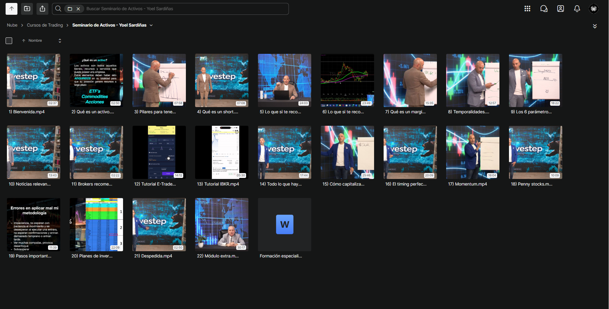The width and height of the screenshot is (609, 309).
Task: Open the chat bubble icon
Action: pos(544,9)
